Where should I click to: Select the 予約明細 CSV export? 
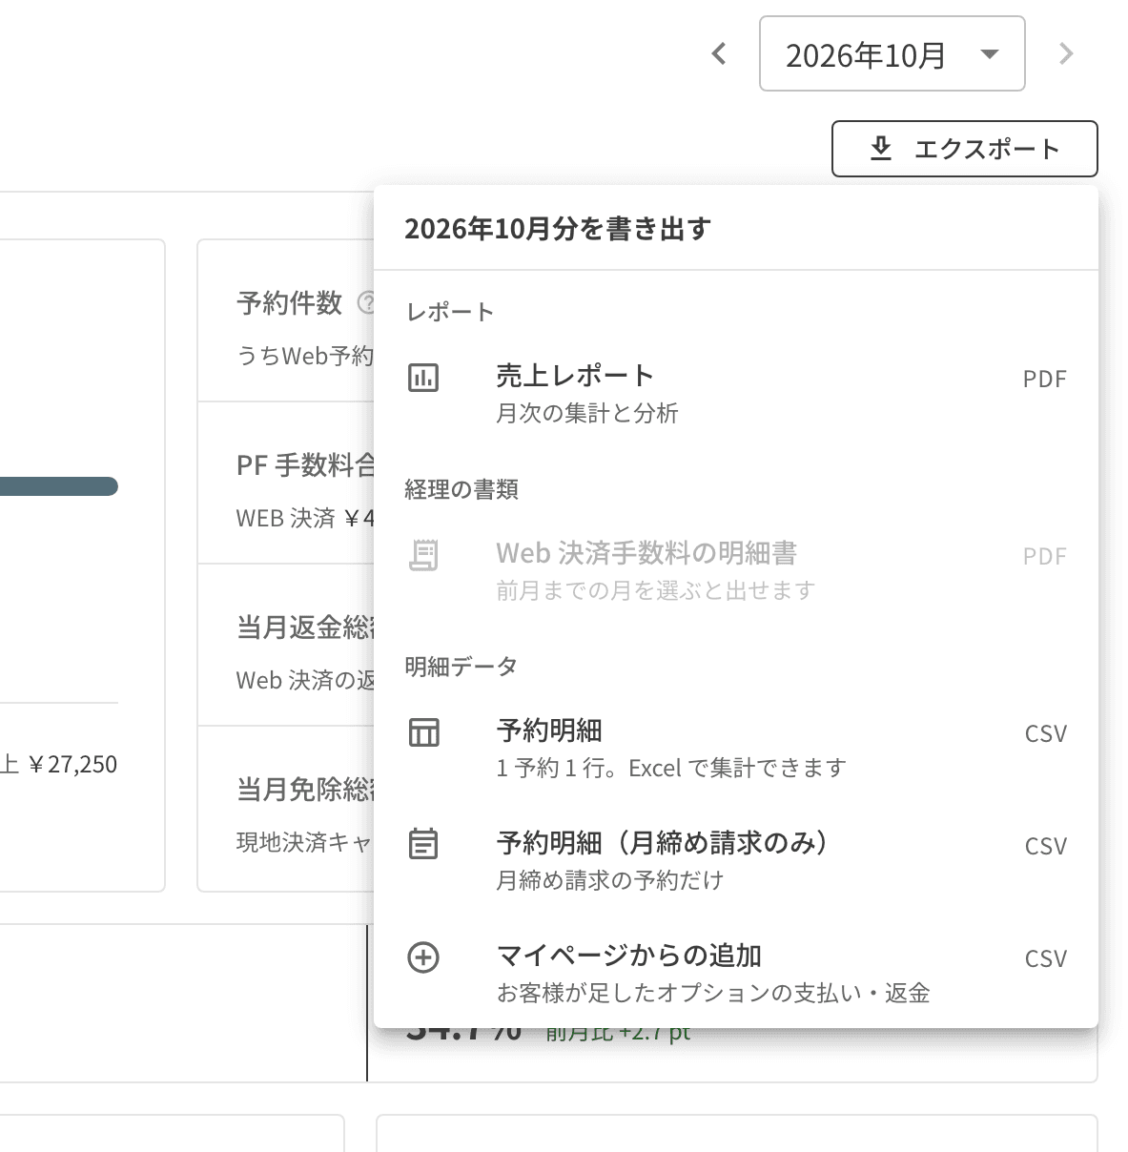(x=736, y=748)
